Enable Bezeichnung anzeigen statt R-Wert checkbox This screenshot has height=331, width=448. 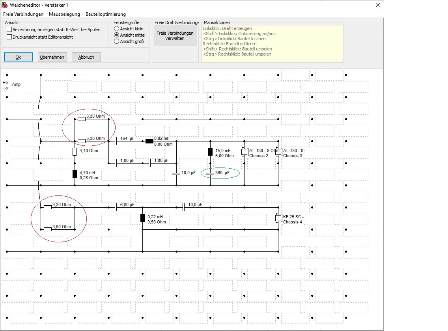coord(9,30)
